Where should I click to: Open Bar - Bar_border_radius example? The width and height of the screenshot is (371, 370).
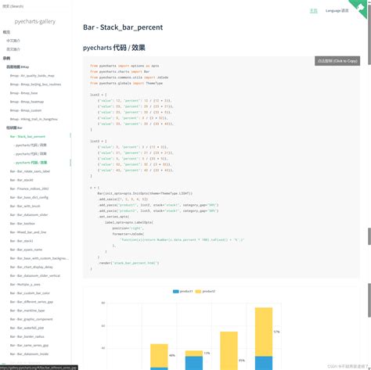[27, 336]
